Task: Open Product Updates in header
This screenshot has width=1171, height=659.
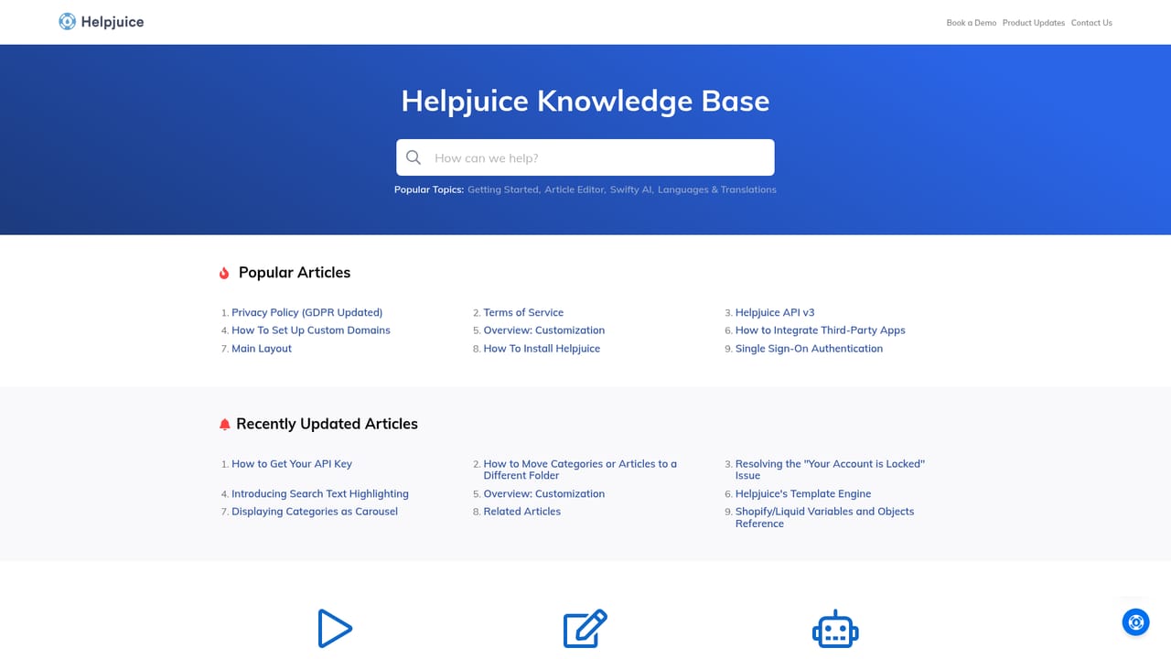Action: coord(1034,23)
